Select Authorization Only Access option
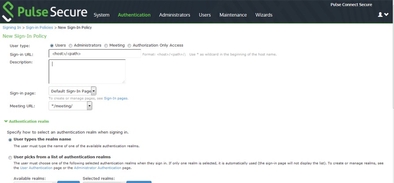394x183 pixels. coord(129,45)
